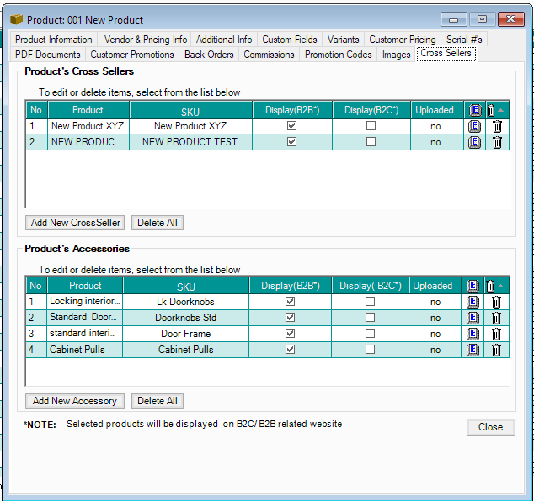Delete the Cabinet Pulls accessory row

(x=496, y=350)
